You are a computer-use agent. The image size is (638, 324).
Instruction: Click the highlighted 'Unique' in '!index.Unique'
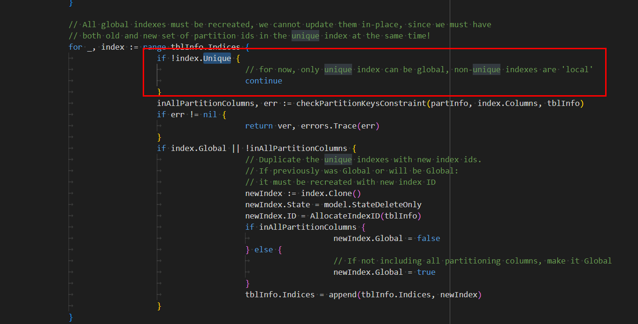coord(217,58)
